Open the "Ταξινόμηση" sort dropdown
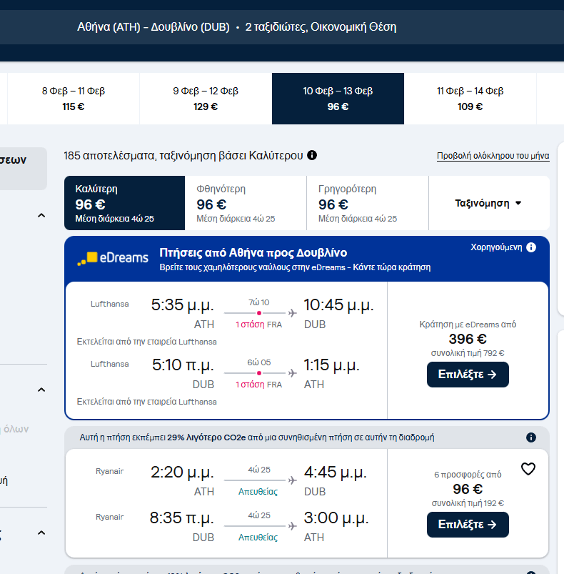This screenshot has width=564, height=574. pyautogui.click(x=489, y=203)
